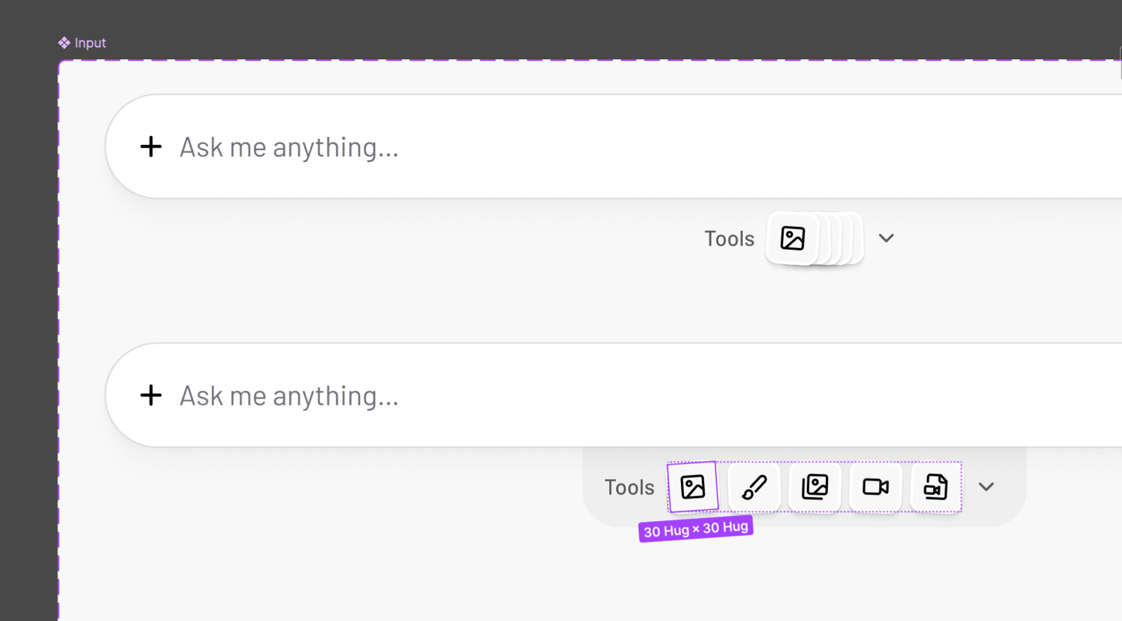
Task: Click the Tools label in the expanded toolbar
Action: (x=629, y=487)
